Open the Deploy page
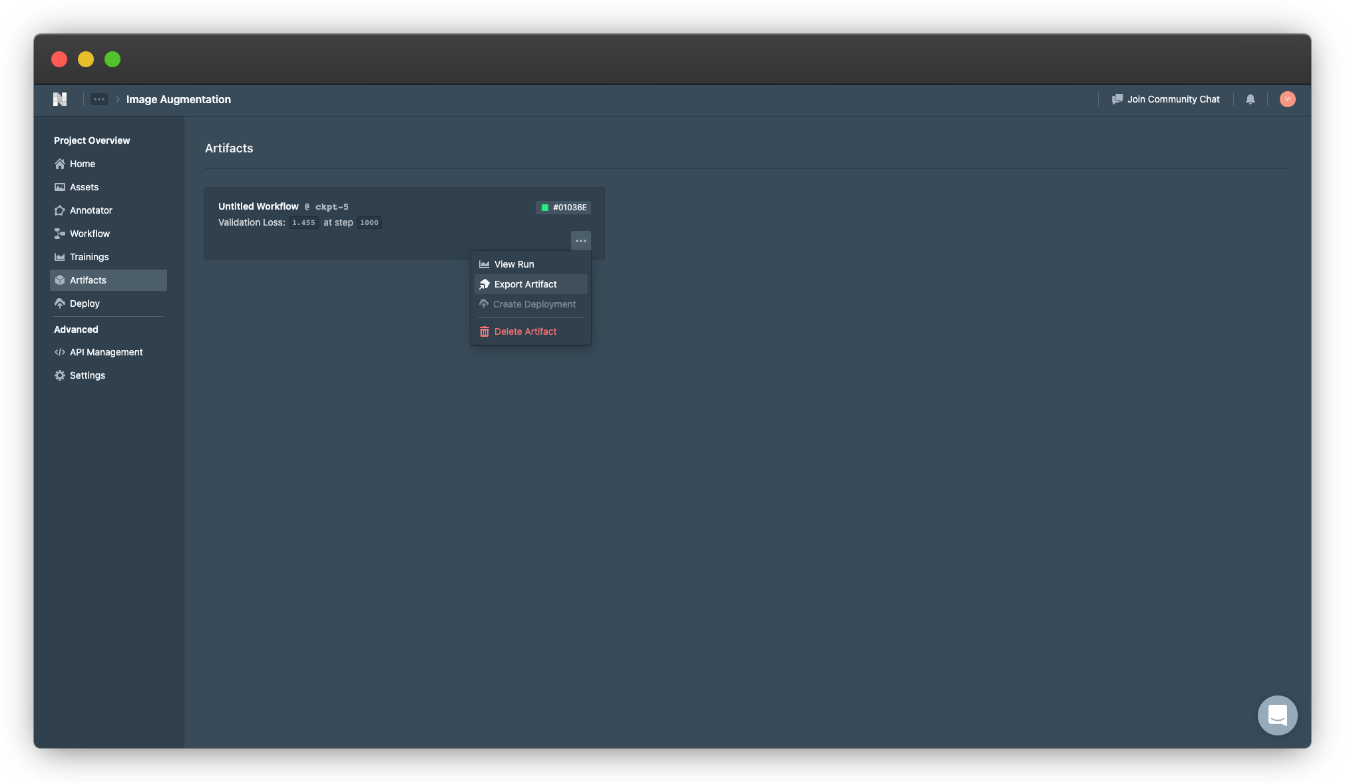1345x782 pixels. pyautogui.click(x=108, y=303)
